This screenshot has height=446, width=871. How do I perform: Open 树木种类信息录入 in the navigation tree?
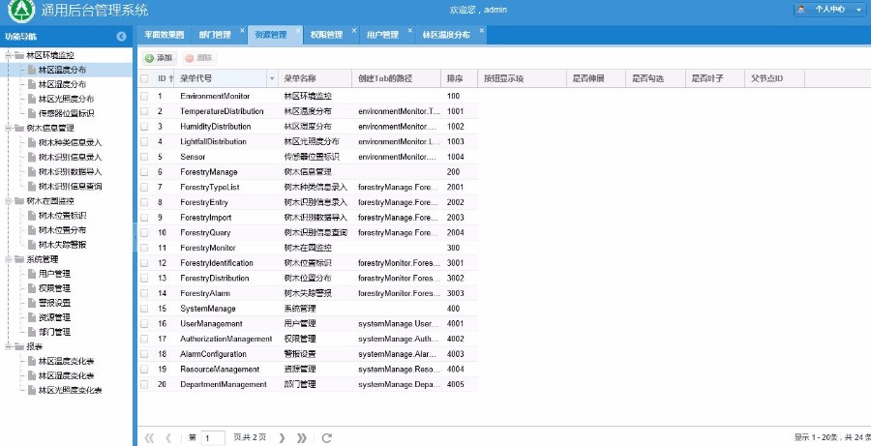[70, 143]
